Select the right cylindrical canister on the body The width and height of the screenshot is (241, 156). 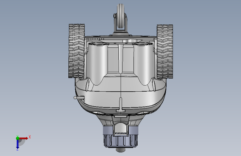(x=143, y=64)
